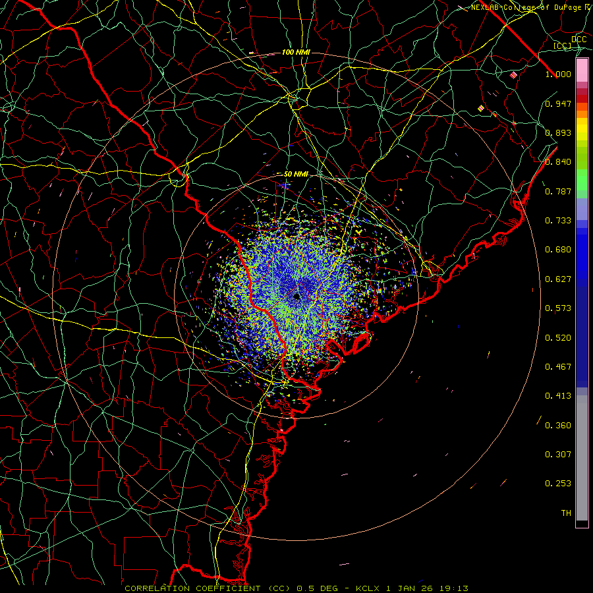Click the 1.000 legend value
593x593 pixels.
pyautogui.click(x=558, y=74)
